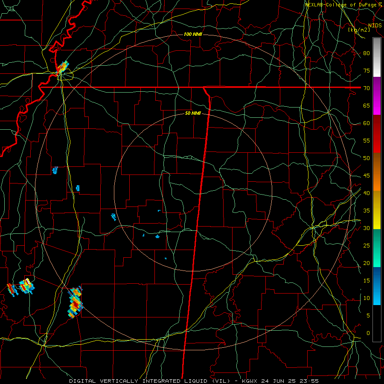Select the teal green segment of the color bar
The height and width of the screenshot is (384, 384).
click(377, 248)
